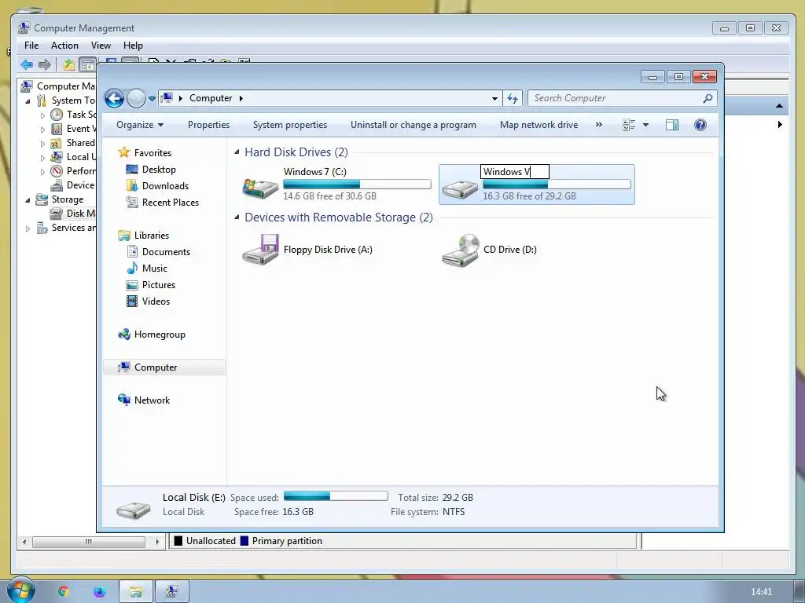Screen dimensions: 805x603
Task: Select Desktop in Favorites
Action: [159, 170]
